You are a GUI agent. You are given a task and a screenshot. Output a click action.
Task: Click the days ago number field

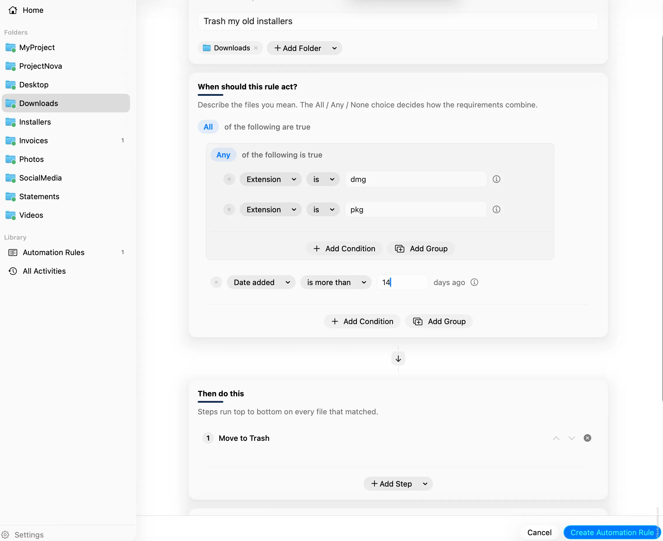point(402,282)
